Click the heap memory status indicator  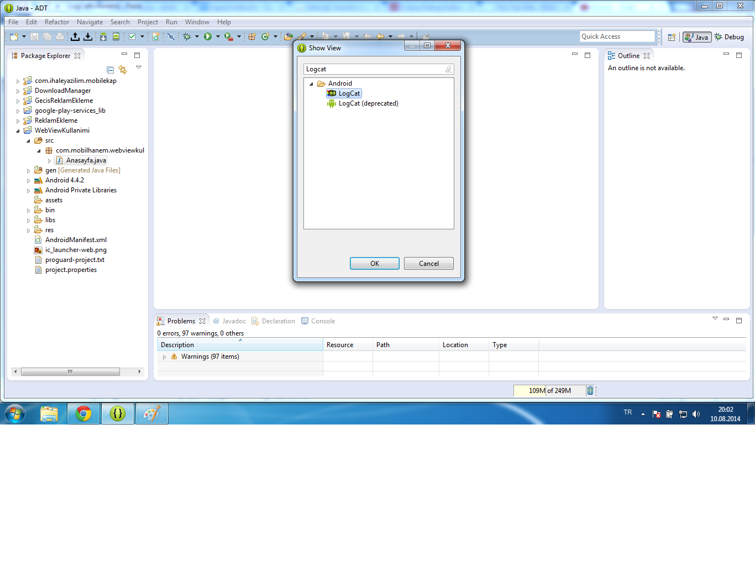click(549, 391)
